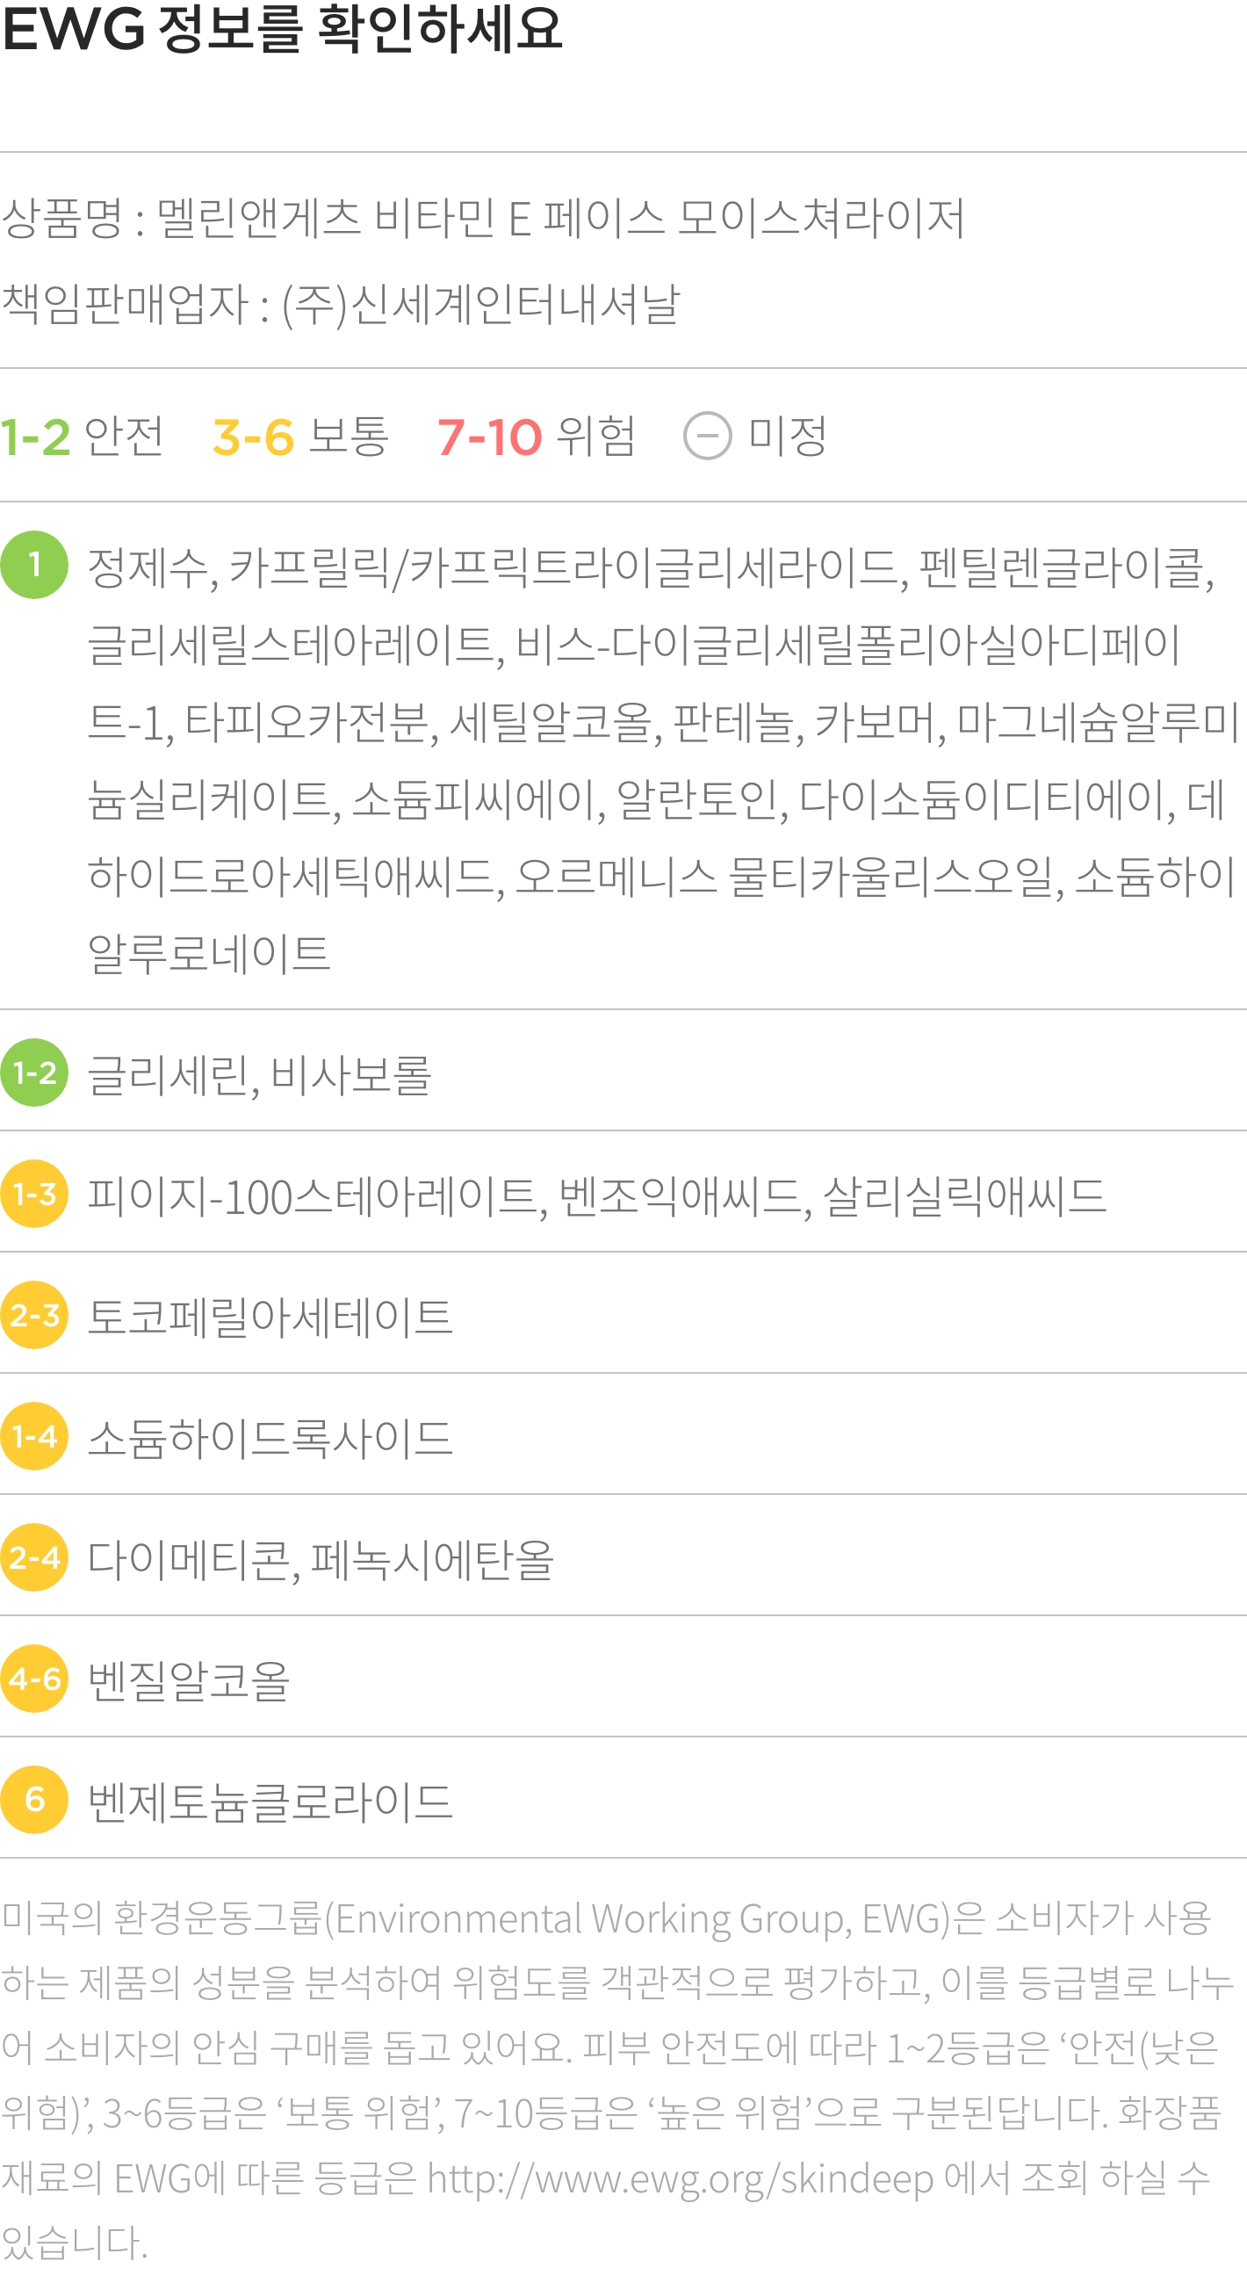Click the 소듐하이드록사이드 ingredient text
This screenshot has width=1247, height=2275.
point(270,1438)
